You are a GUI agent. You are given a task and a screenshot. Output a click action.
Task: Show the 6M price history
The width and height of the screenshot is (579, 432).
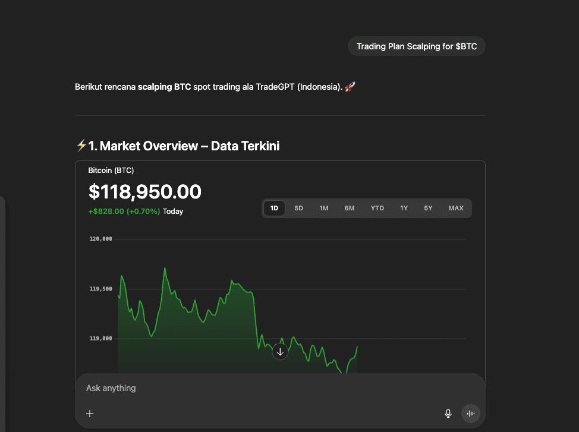coord(350,208)
